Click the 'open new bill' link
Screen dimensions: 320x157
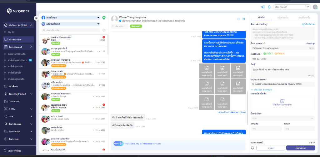(308, 24)
